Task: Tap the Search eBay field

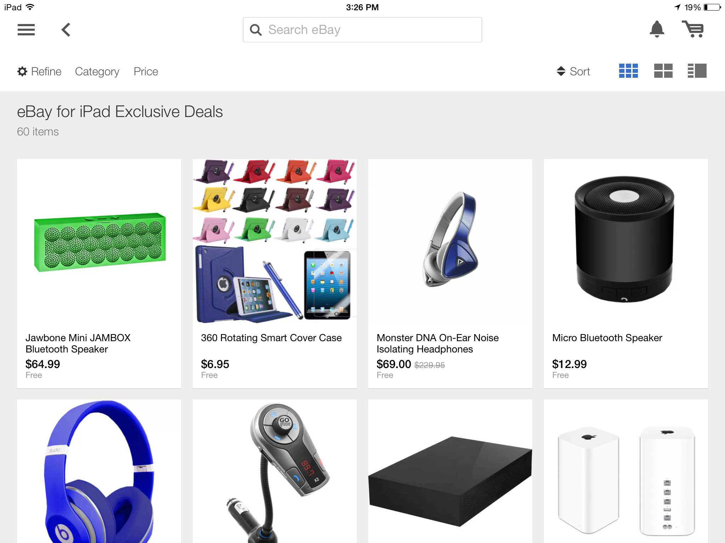Action: [362, 30]
